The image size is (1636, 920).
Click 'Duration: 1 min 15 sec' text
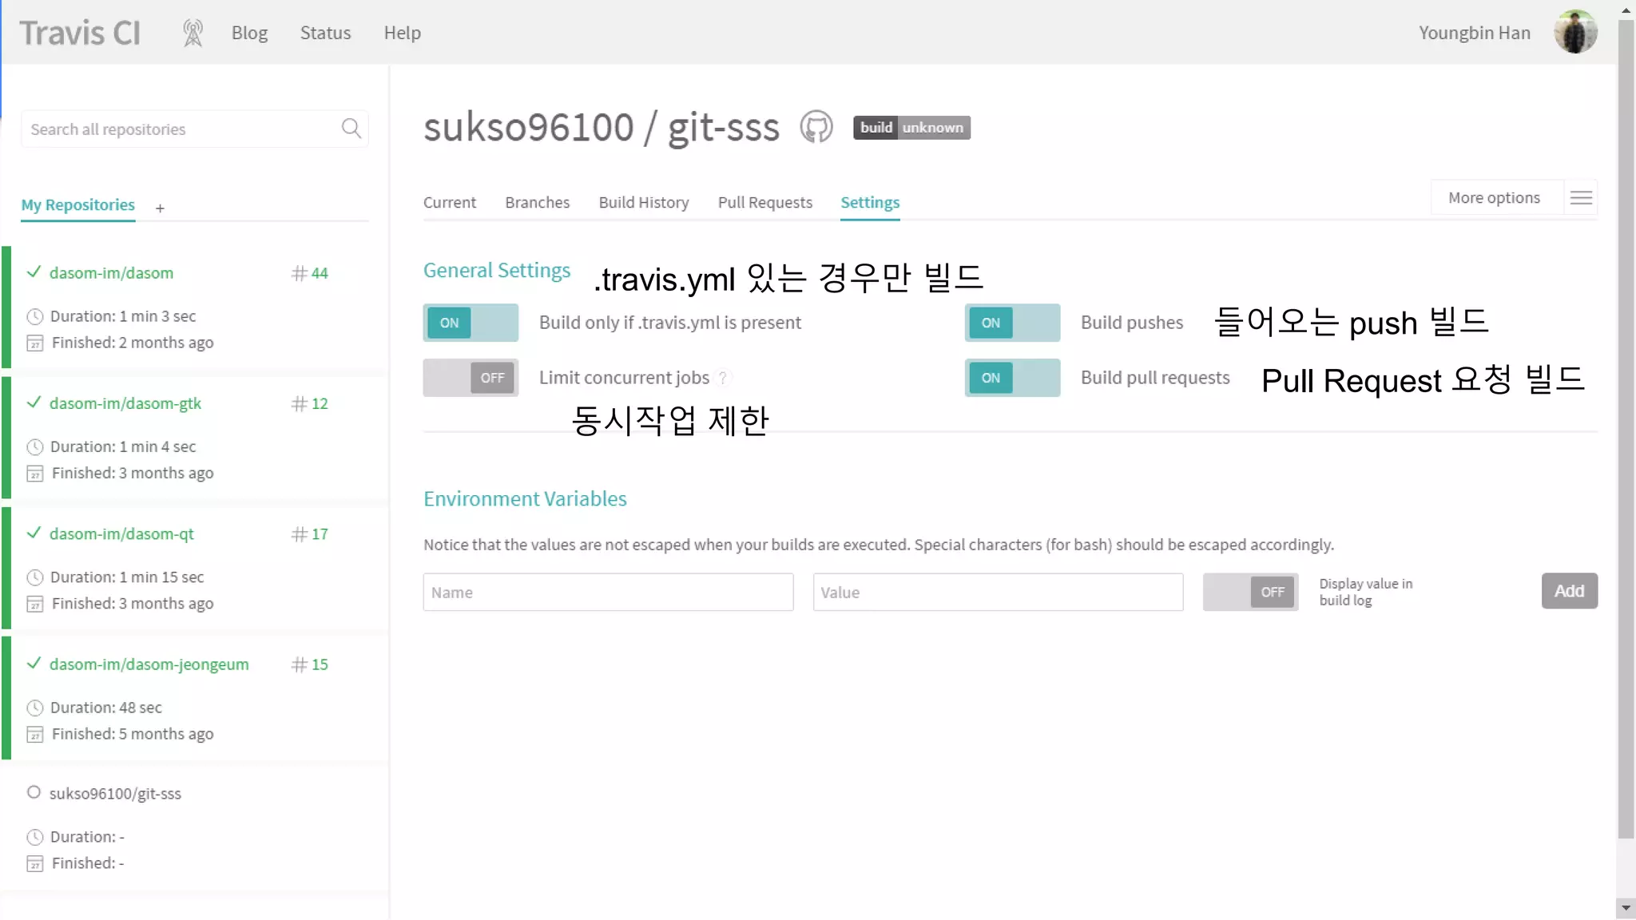(x=127, y=577)
